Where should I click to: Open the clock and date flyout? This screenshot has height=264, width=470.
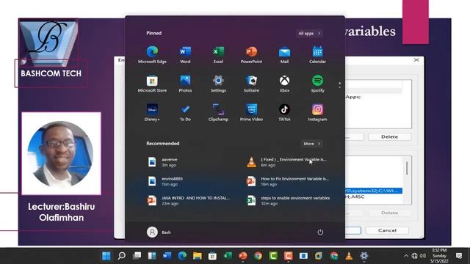[439, 256]
